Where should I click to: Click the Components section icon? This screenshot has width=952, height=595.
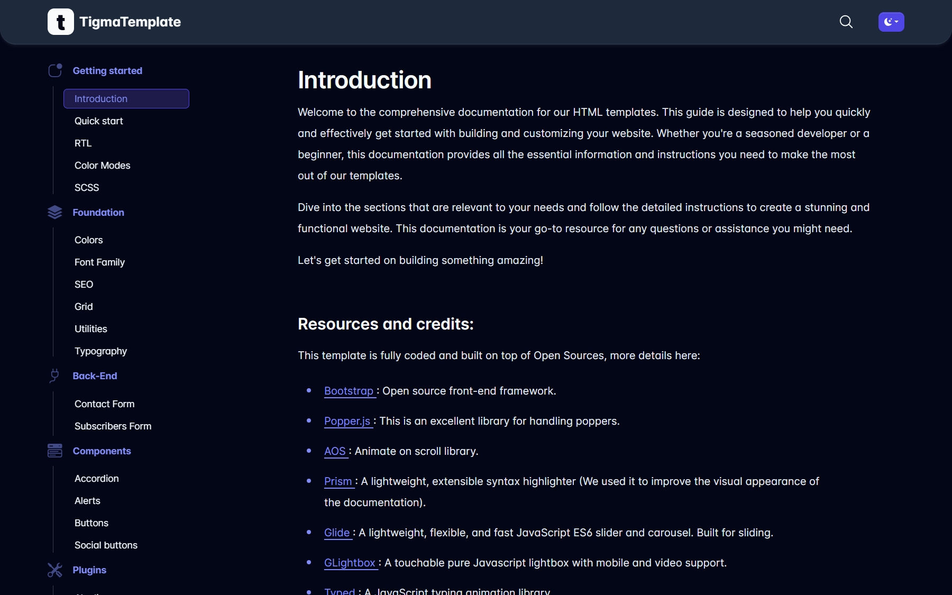(x=55, y=451)
